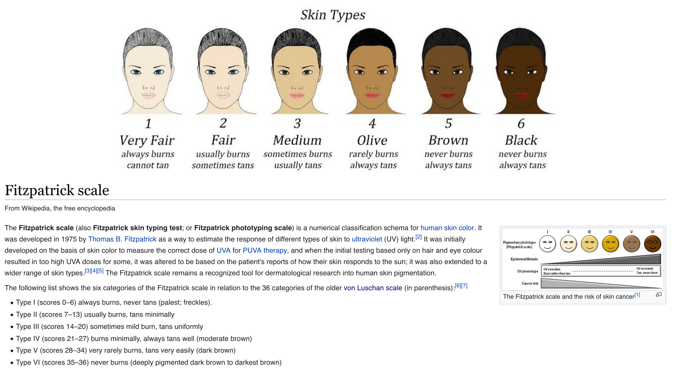Follow the 'ultraviolet' link
Viewport: 675px width, 379px height.
(x=367, y=239)
